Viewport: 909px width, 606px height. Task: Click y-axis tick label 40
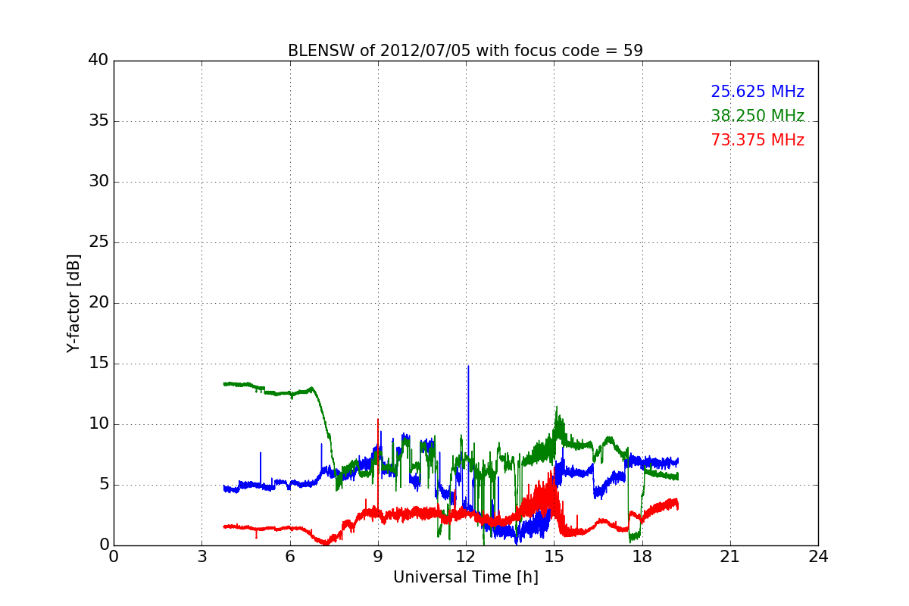click(98, 61)
